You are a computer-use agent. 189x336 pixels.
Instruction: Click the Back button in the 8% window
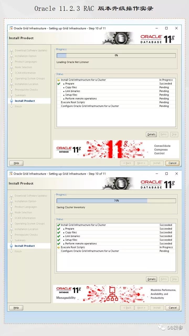tap(127, 163)
